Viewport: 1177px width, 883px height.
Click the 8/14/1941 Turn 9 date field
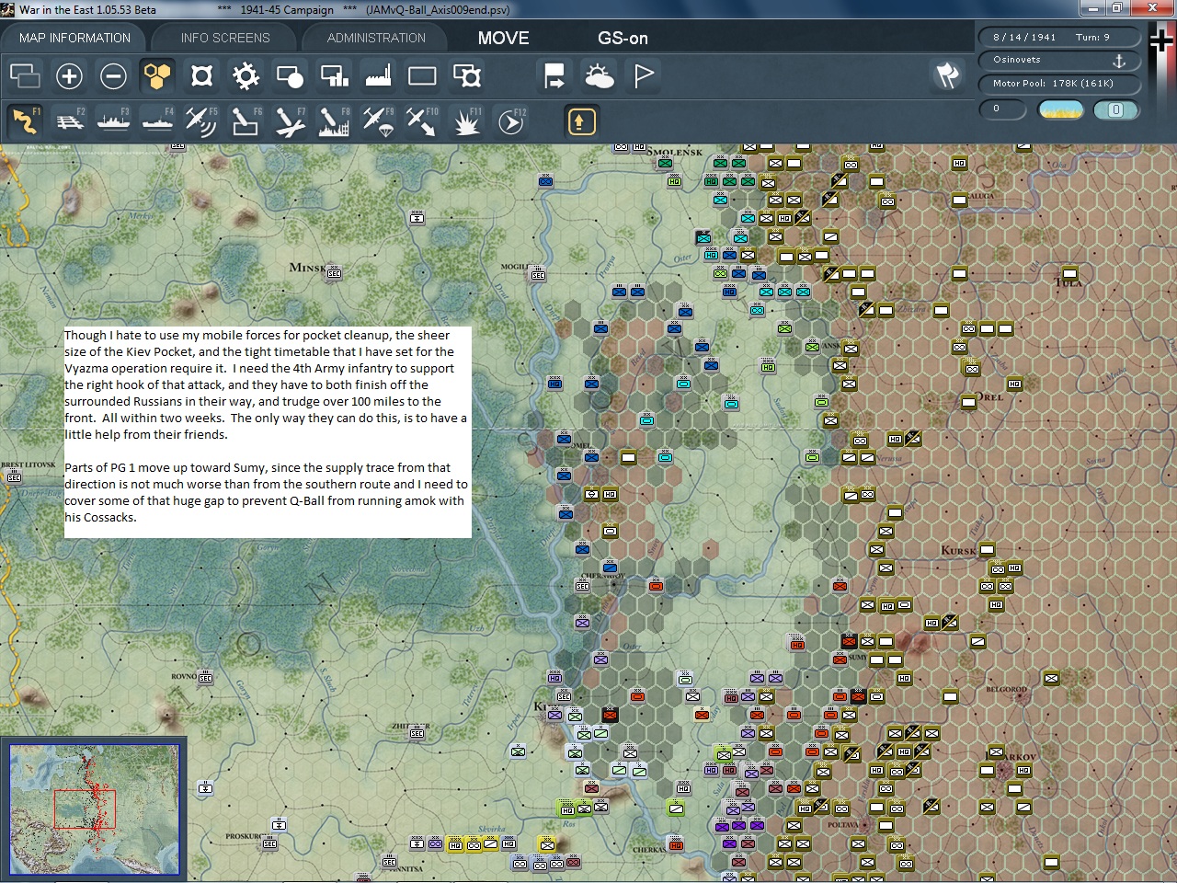1058,37
